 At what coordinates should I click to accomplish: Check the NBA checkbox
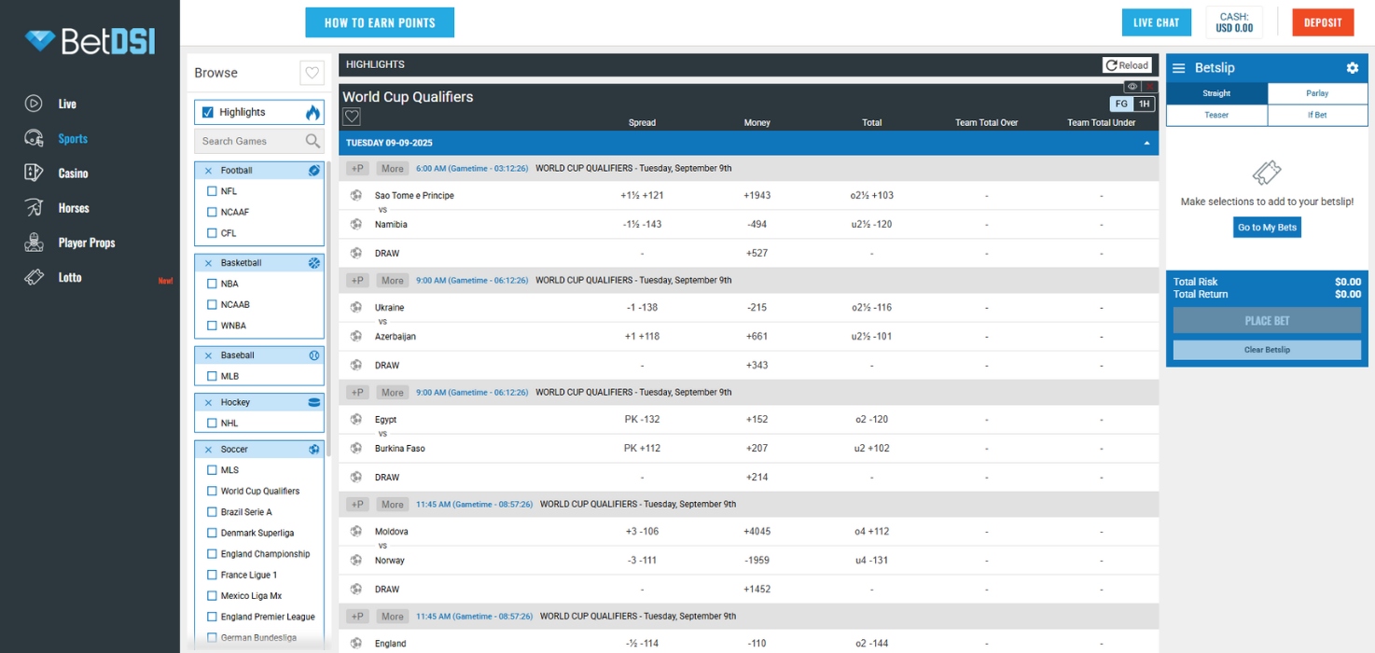pos(212,284)
